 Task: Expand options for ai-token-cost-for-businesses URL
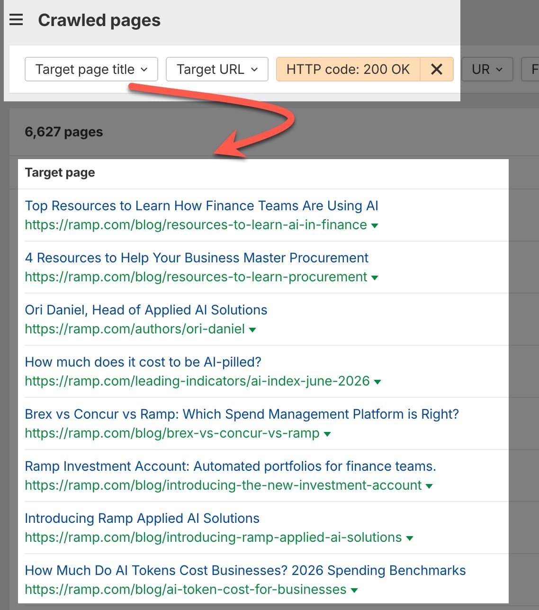(354, 590)
